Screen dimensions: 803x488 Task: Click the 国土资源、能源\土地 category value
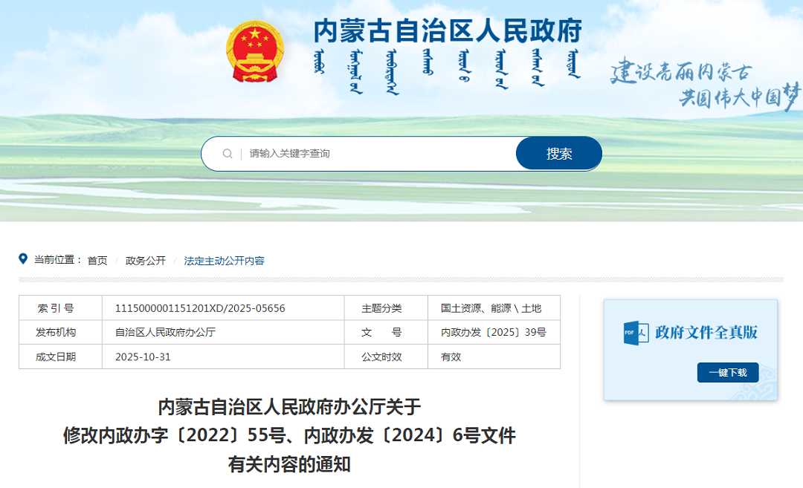491,308
